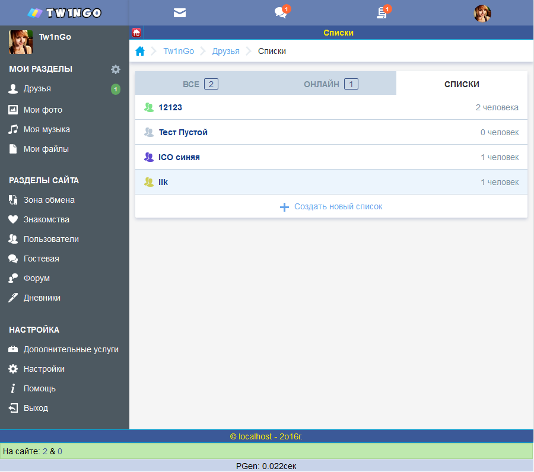Click the plus icon to create list
Screen dimensions: 534x472
[x=284, y=207]
